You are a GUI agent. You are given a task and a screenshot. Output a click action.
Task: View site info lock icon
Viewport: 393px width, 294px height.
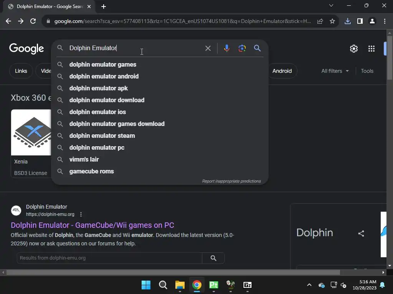click(x=48, y=21)
